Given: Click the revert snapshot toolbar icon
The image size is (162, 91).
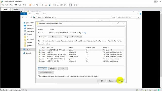Looking at the screenshot, I should coord(46,5).
